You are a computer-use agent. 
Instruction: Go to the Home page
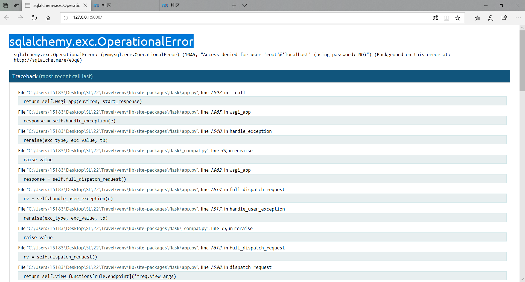pos(48,18)
